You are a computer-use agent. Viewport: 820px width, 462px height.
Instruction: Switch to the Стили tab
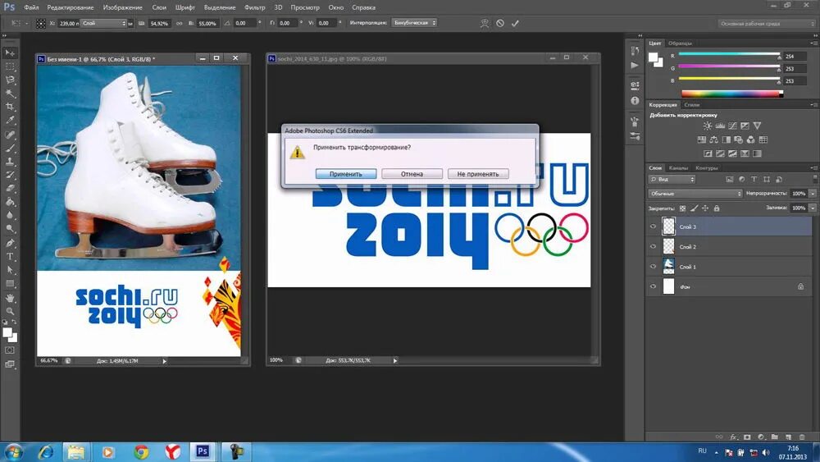(691, 105)
